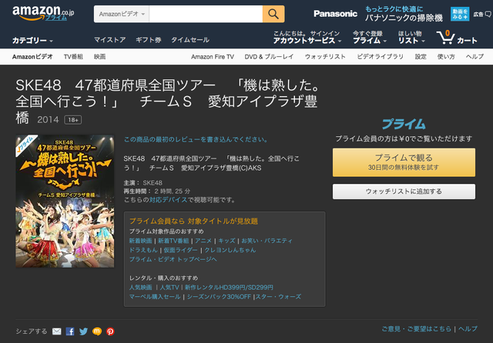Image resolution: width=493 pixels, height=343 pixels.
Task: Share via the email envelope icon
Action: pos(56,331)
